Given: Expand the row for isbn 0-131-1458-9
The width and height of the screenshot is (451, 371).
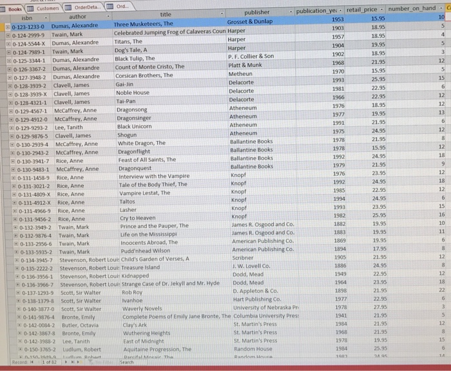Looking at the screenshot, I should point(14,178).
